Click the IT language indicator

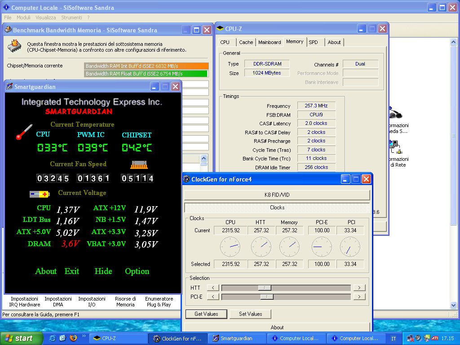click(394, 339)
